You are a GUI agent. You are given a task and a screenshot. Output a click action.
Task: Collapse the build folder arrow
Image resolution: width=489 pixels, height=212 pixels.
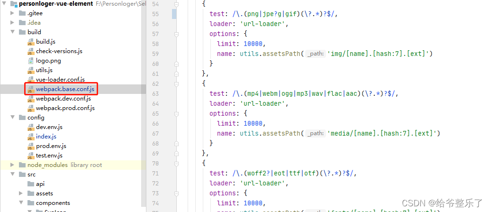click(12, 32)
